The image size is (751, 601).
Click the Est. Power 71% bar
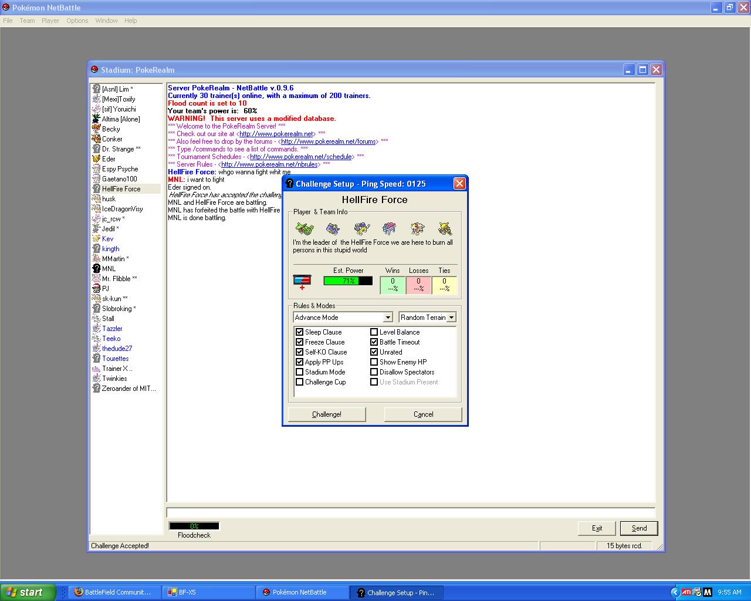(348, 281)
